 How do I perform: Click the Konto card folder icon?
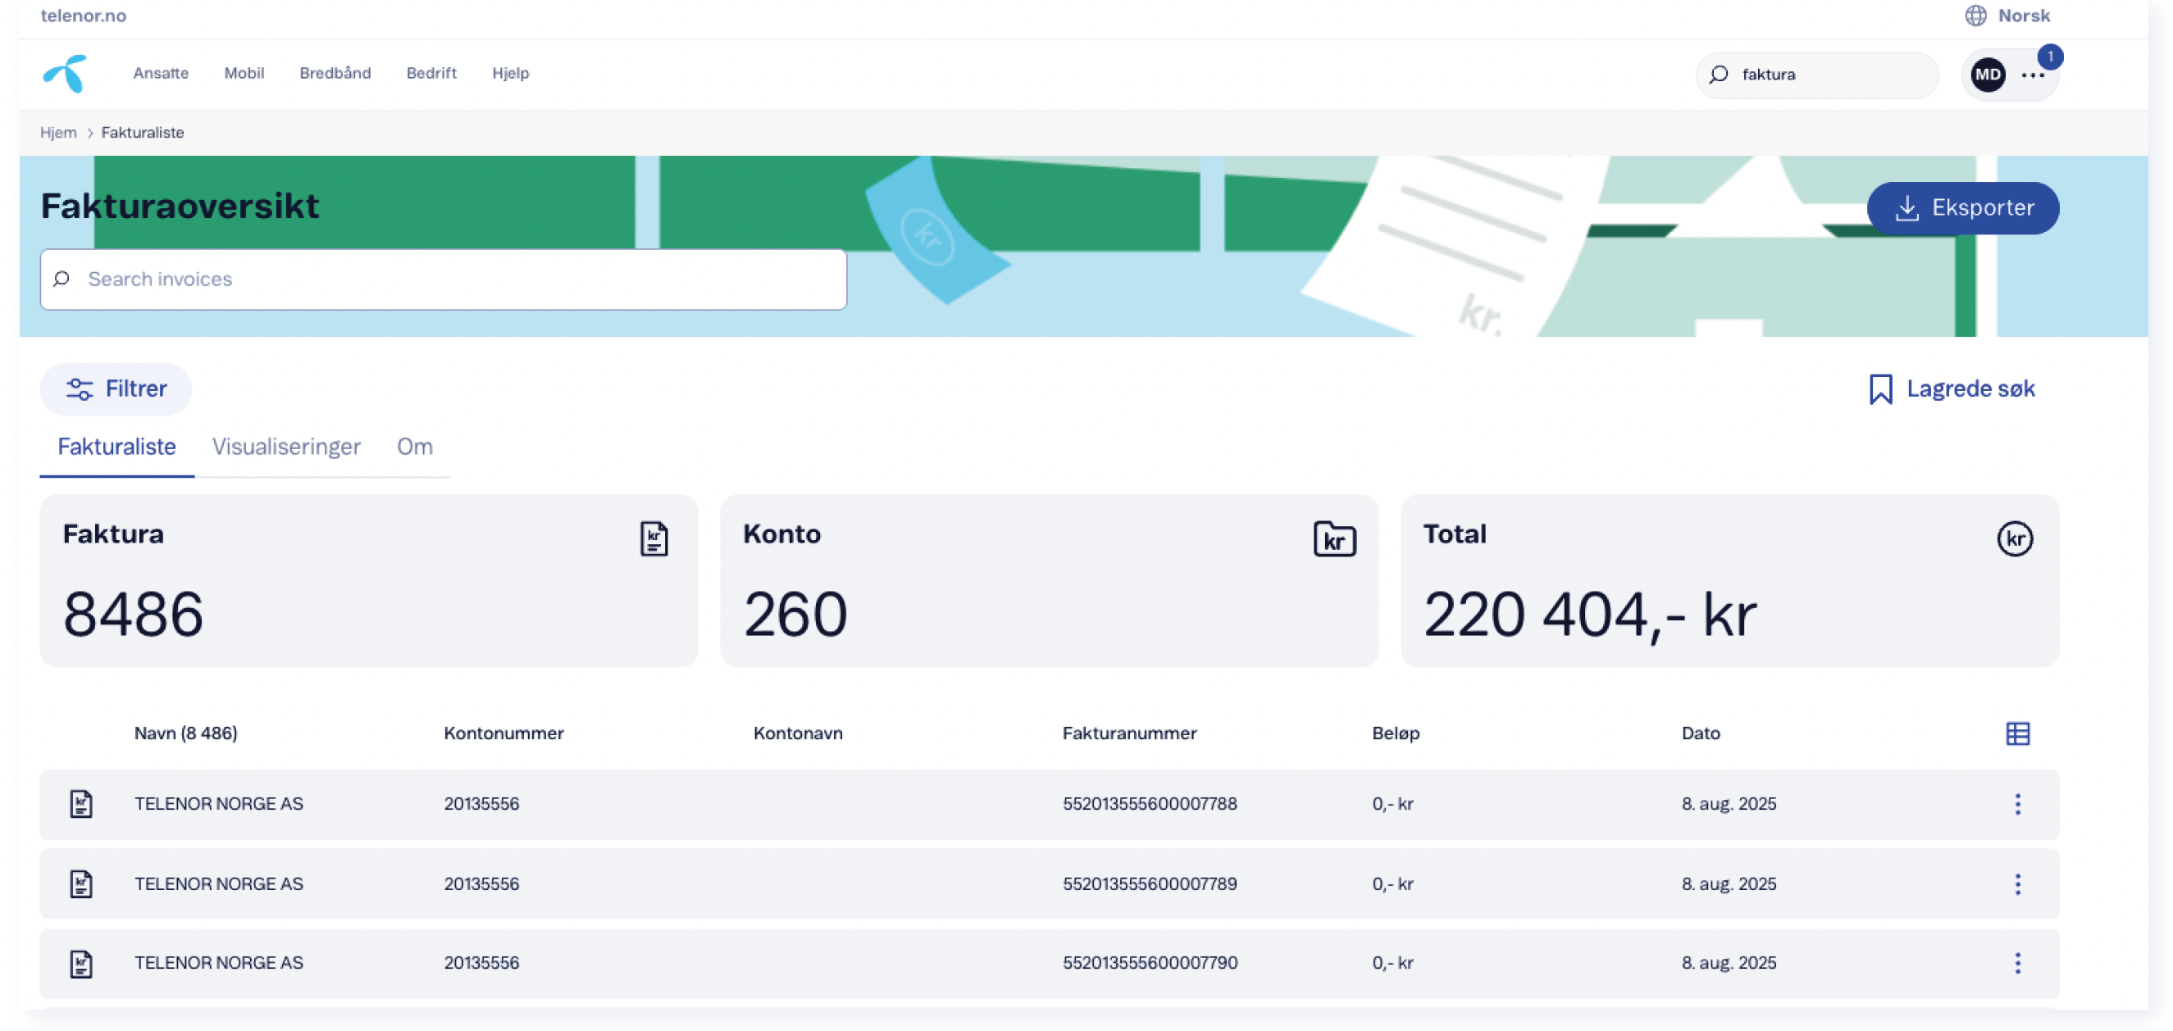click(1334, 538)
